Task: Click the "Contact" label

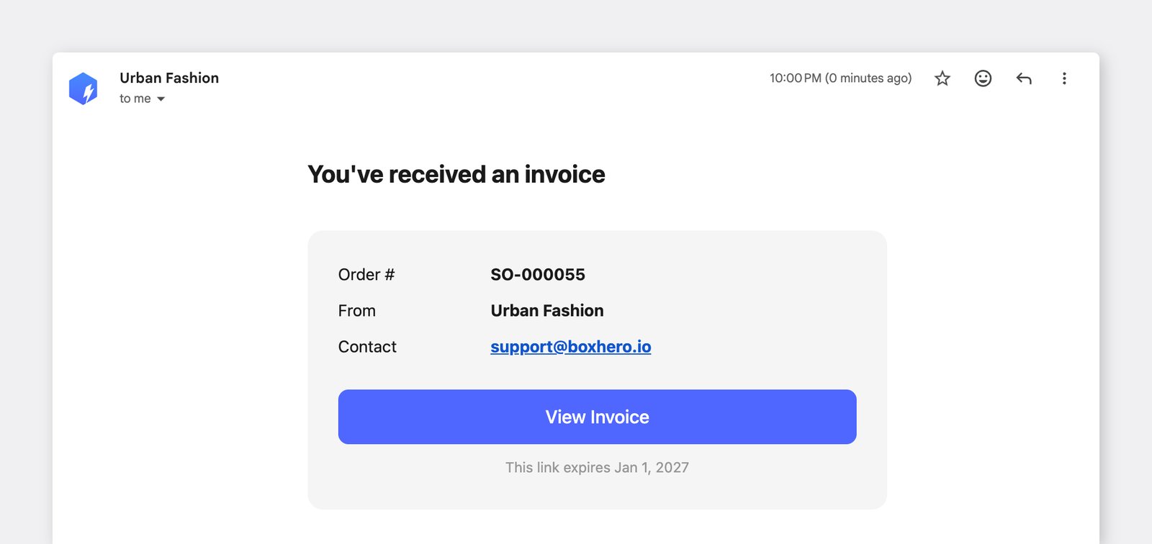Action: click(x=367, y=347)
